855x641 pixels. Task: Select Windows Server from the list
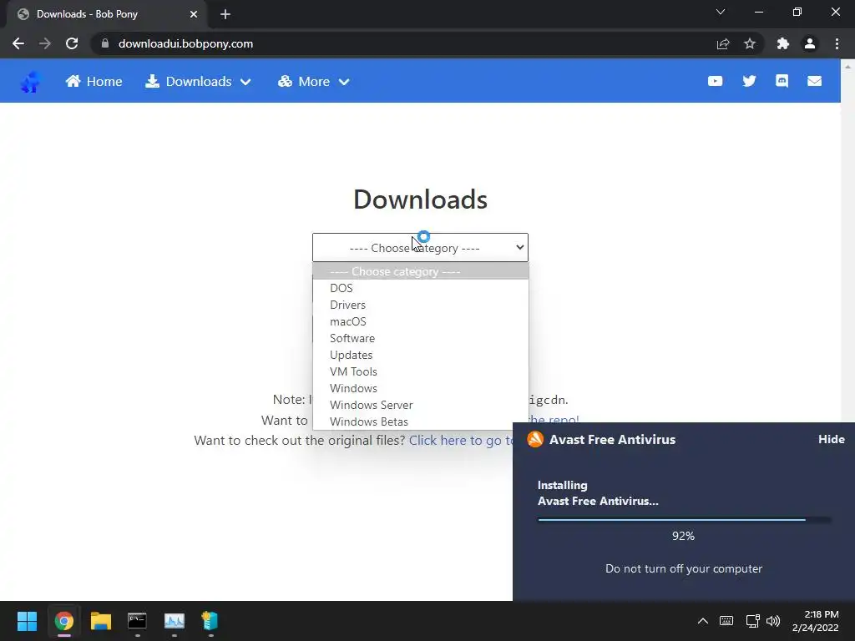421,405
